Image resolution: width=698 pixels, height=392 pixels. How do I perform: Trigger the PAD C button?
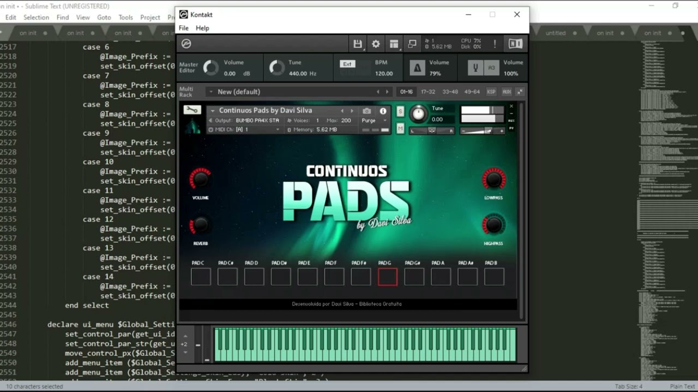coord(201,277)
